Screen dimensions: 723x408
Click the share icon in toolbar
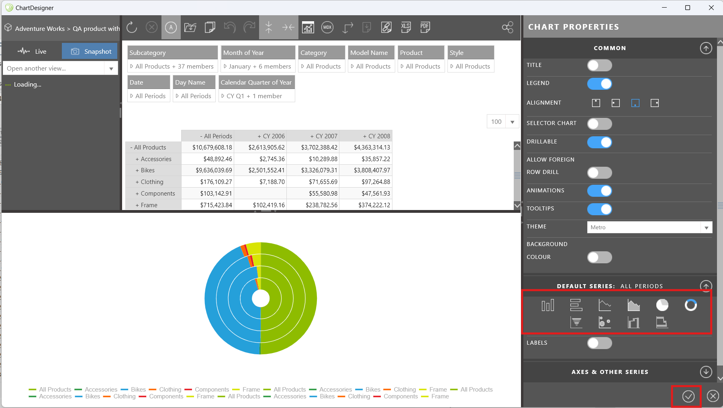508,27
